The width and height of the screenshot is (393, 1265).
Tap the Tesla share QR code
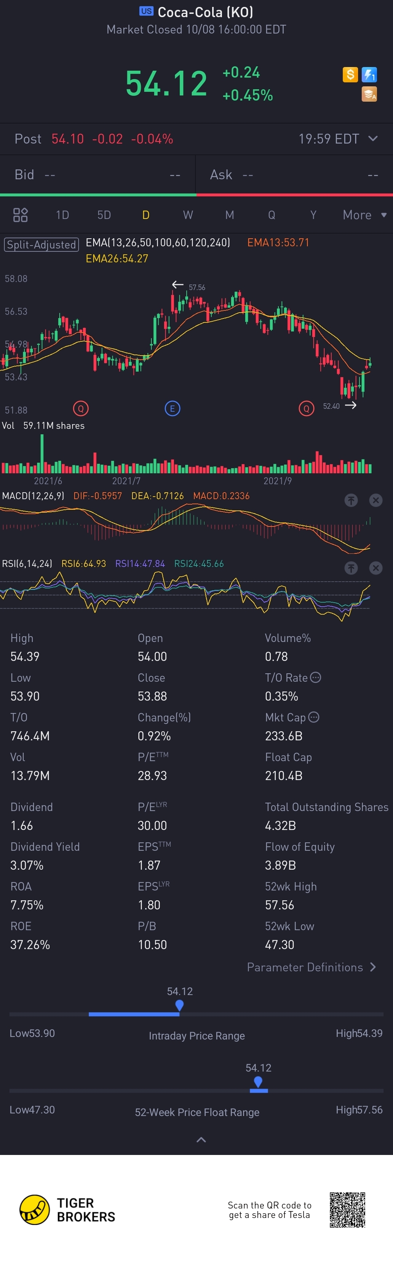348,1210
